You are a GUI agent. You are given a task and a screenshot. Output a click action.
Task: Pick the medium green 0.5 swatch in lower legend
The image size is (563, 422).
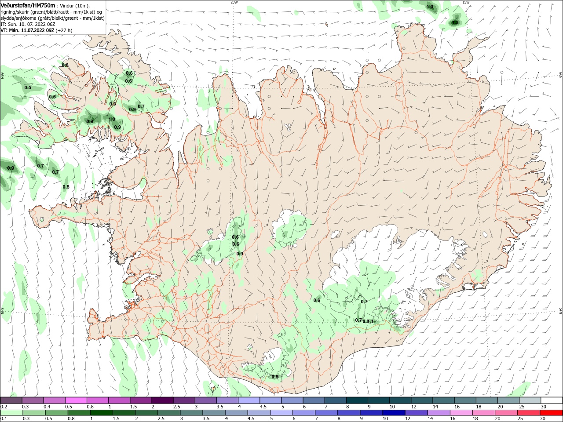pos(57,412)
